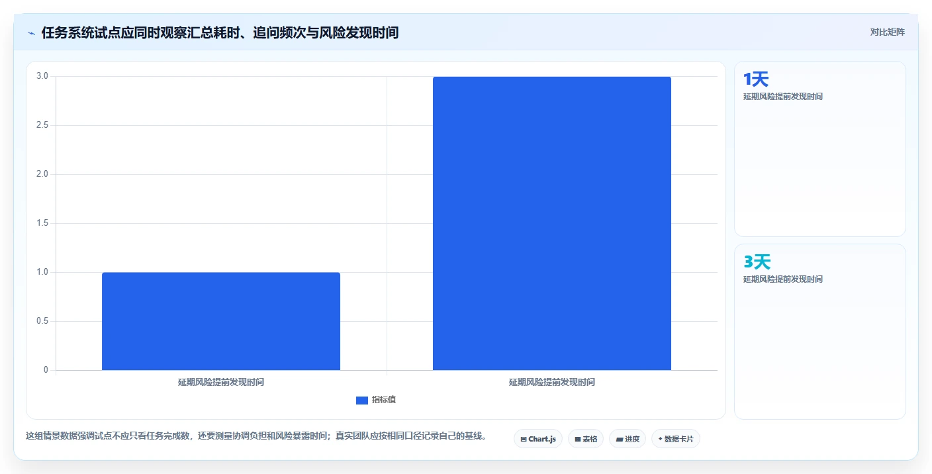Click the 3天 value card

(x=820, y=332)
